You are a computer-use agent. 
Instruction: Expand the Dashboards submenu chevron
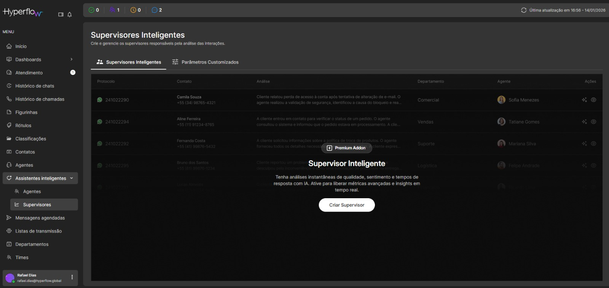click(x=71, y=59)
